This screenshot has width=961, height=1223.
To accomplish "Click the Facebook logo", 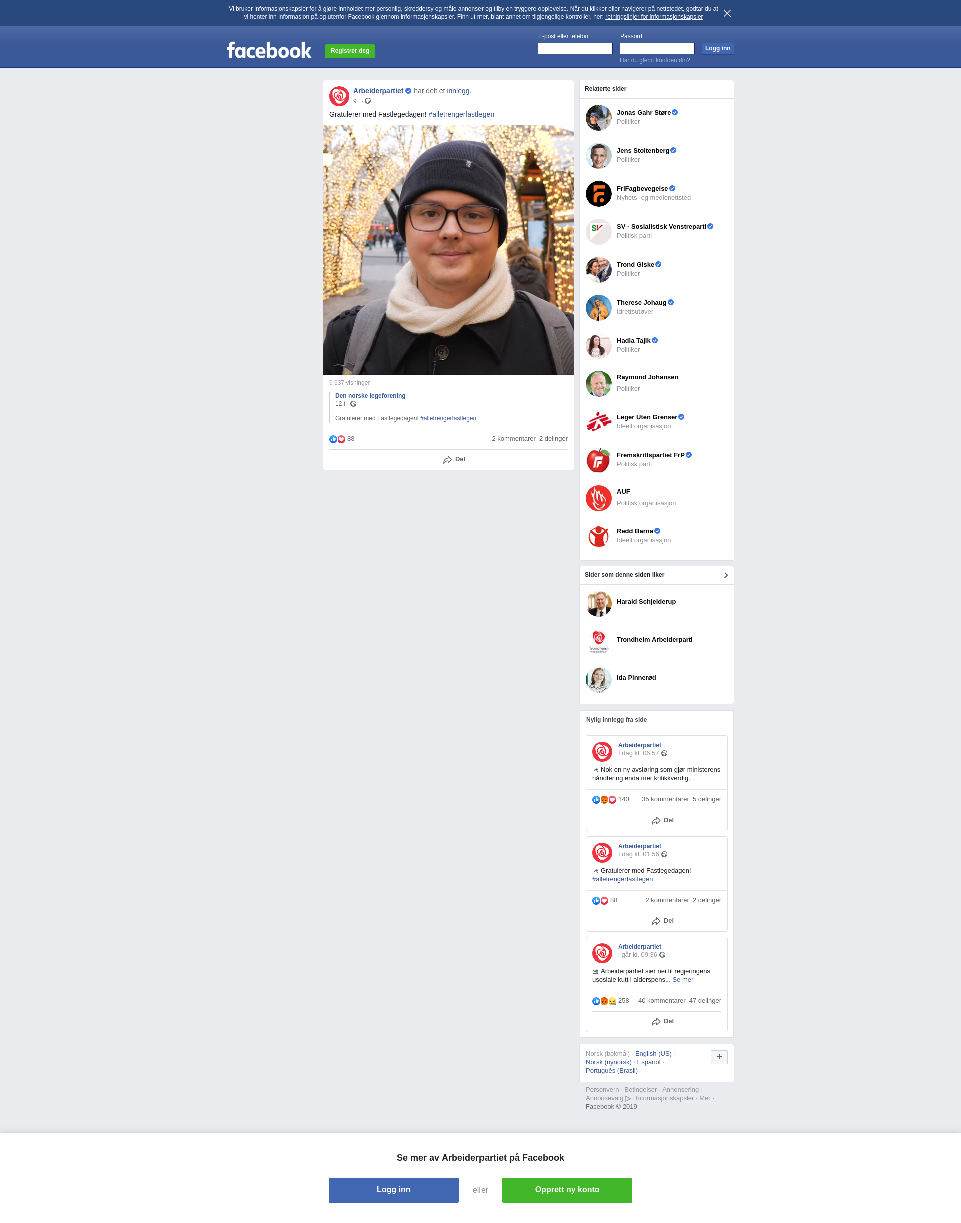I will [x=269, y=50].
